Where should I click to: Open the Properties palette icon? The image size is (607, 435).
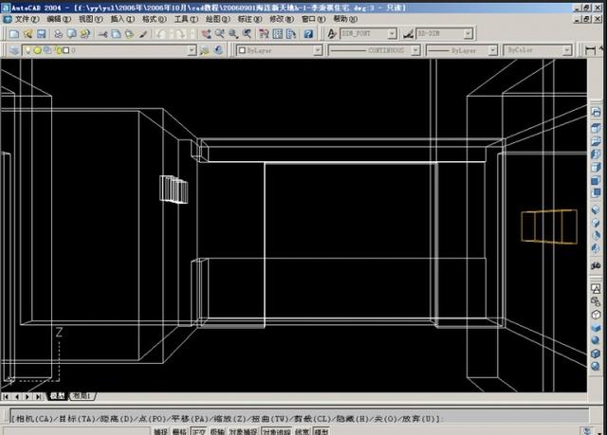point(264,34)
